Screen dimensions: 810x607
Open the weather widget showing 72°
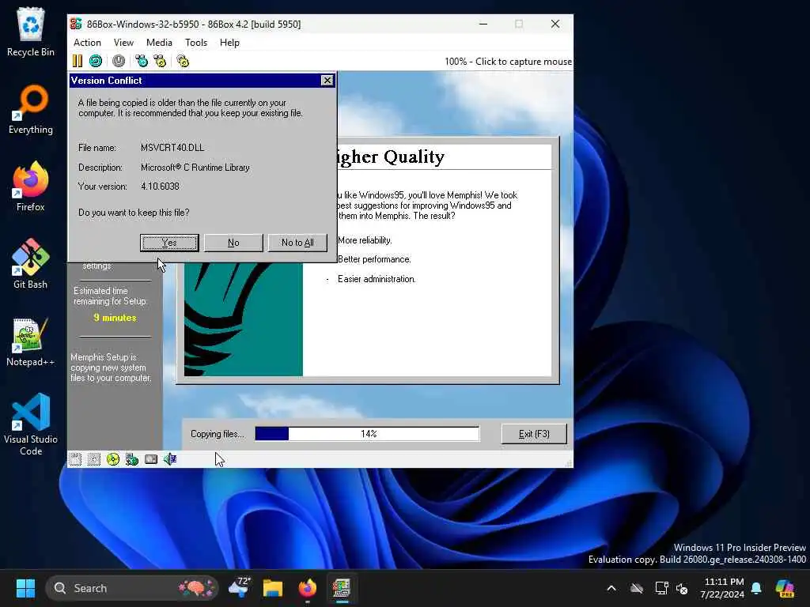click(x=240, y=588)
